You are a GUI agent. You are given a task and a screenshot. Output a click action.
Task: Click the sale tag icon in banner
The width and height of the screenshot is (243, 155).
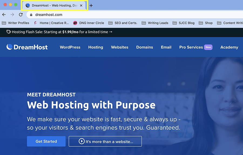[x=9, y=32]
